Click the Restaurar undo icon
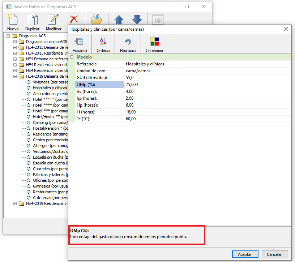Screen dimensions: 295x262 click(128, 42)
